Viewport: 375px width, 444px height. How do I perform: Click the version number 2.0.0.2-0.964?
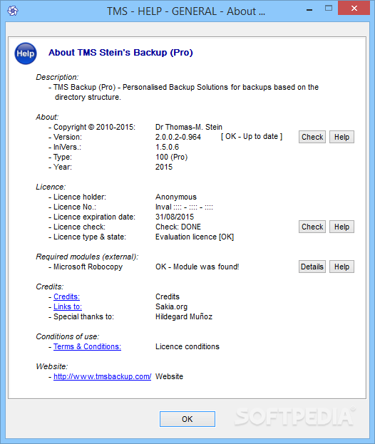click(178, 137)
